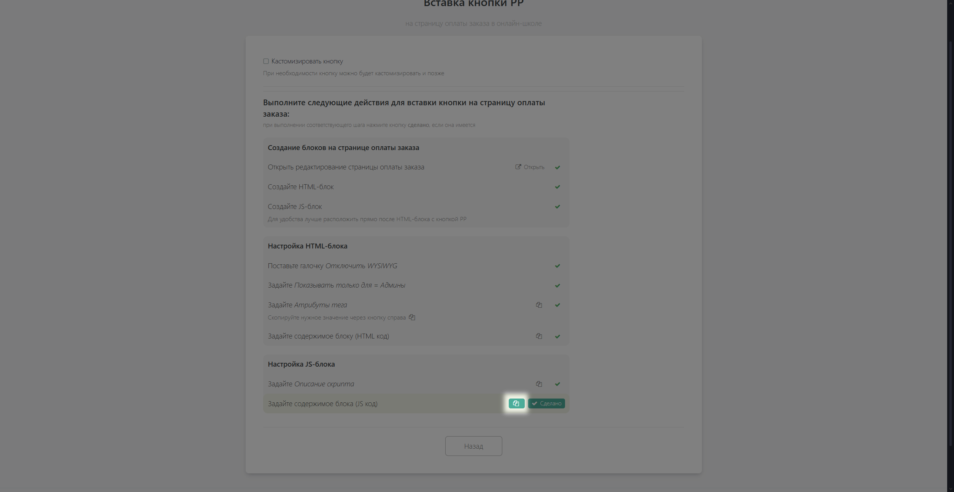954x492 pixels.
Task: Open the order payment page editor link
Action: pyautogui.click(x=530, y=167)
